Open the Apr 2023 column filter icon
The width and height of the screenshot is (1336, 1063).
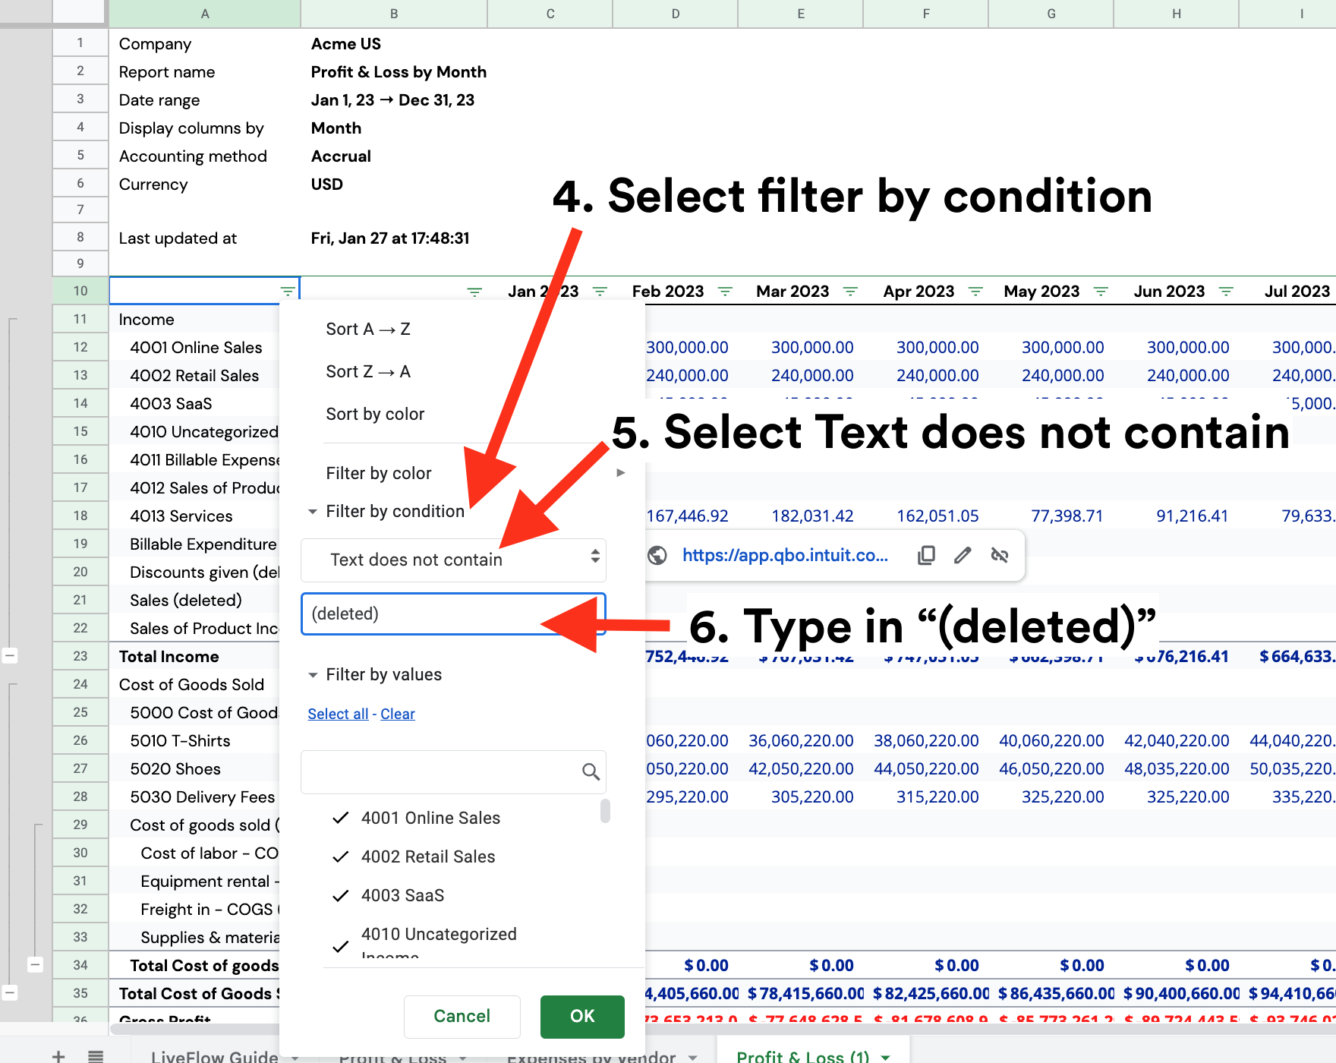tap(976, 292)
